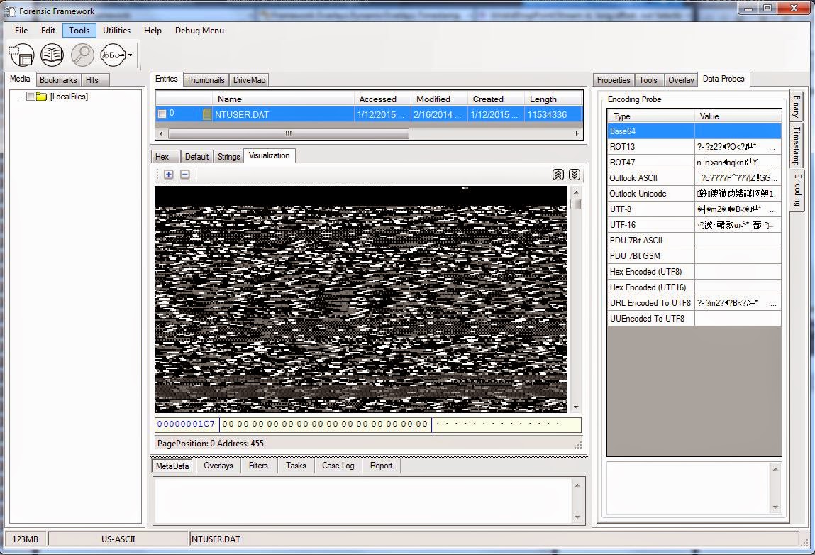815x555 pixels.
Task: Switch to the Case Log tab
Action: 338,466
